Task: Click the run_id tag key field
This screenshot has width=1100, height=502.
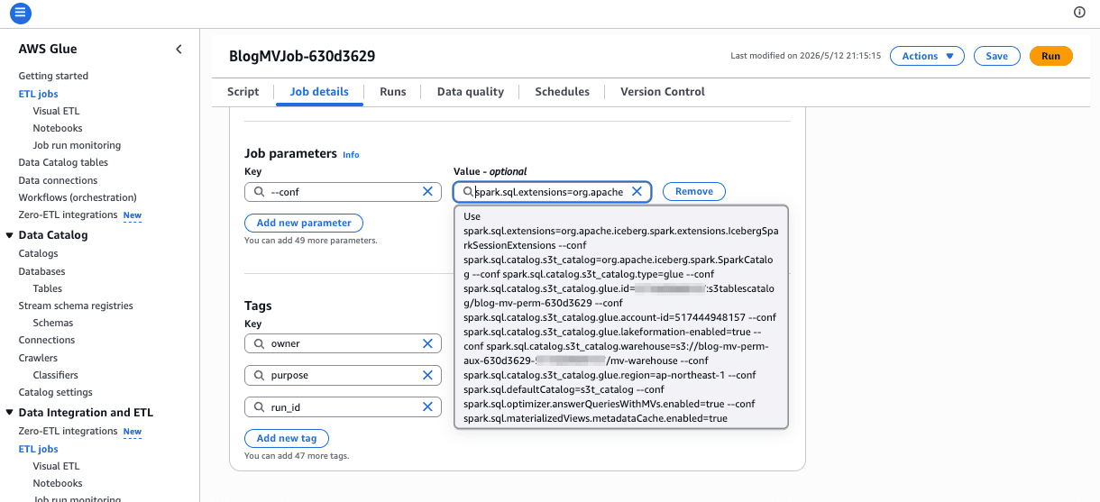Action: pyautogui.click(x=343, y=406)
